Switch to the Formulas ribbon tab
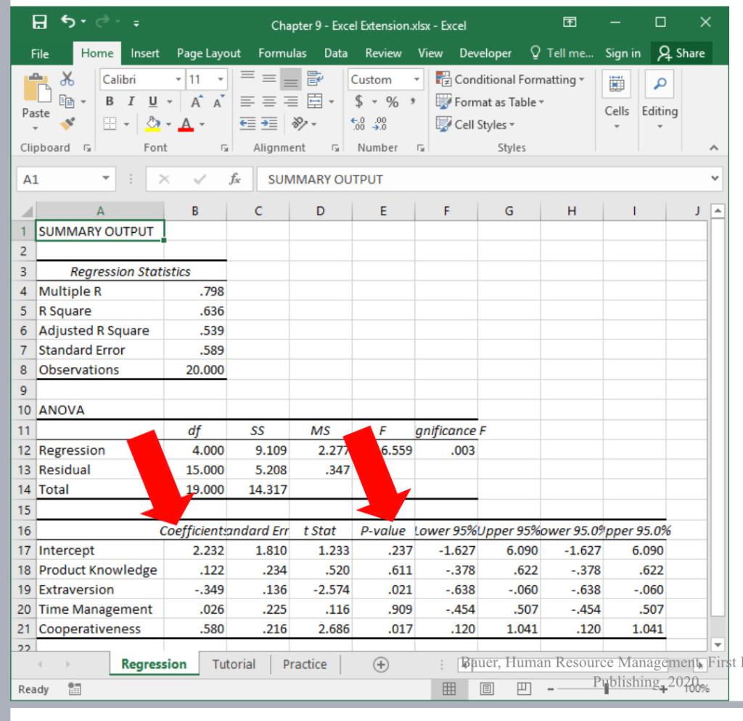Screen dimensions: 743x721 pyautogui.click(x=282, y=53)
